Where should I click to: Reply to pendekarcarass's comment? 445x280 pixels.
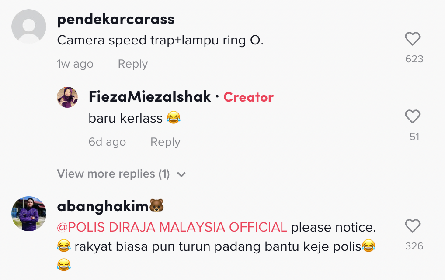coord(132,64)
